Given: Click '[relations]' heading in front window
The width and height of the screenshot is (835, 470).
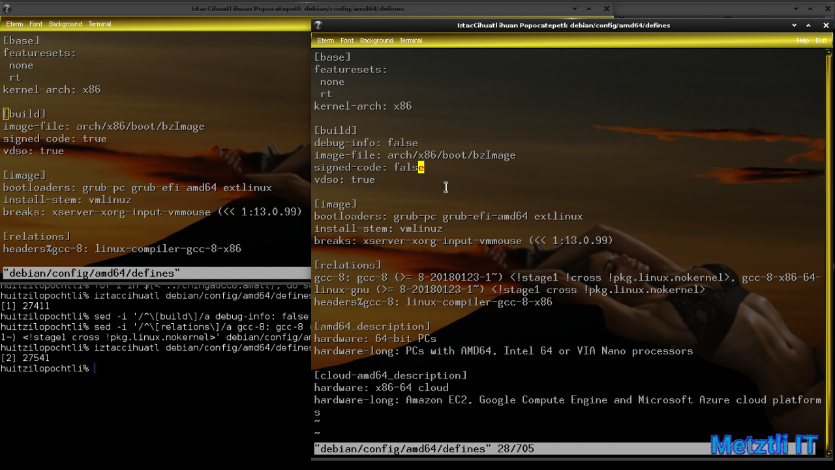Looking at the screenshot, I should pyautogui.click(x=348, y=265).
